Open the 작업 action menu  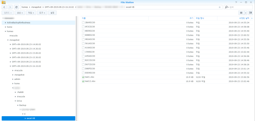(31, 13)
